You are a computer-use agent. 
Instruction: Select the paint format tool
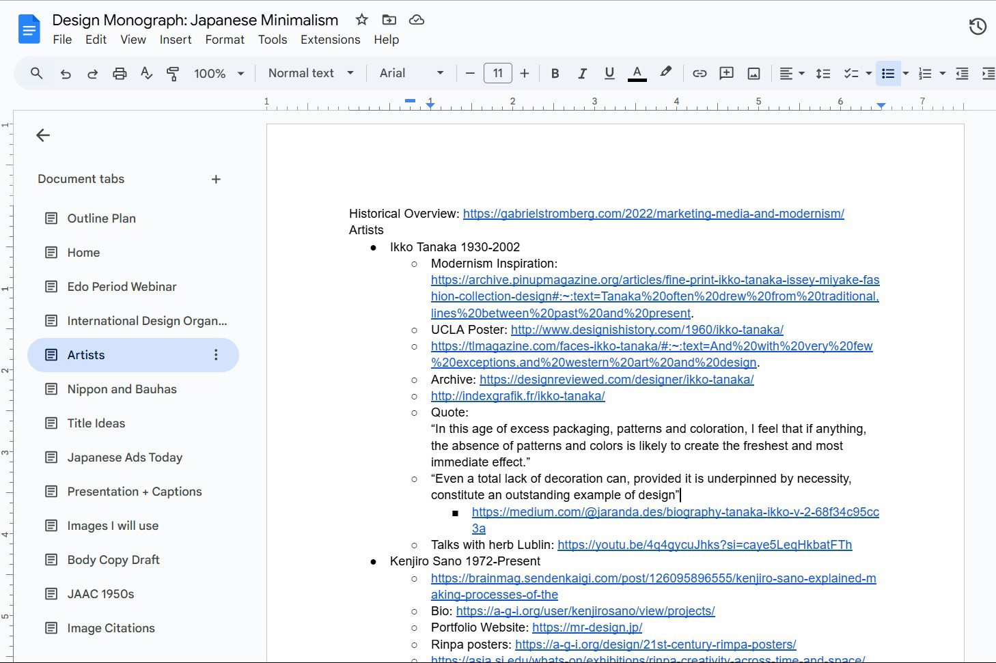(x=171, y=73)
